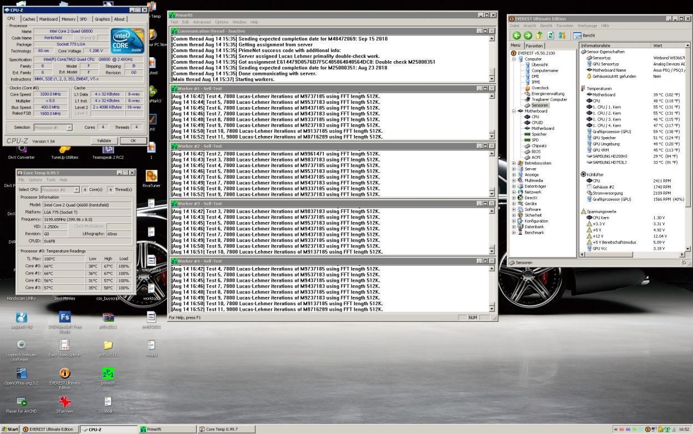
Task: Expand the Multimedia node
Action: [513, 180]
